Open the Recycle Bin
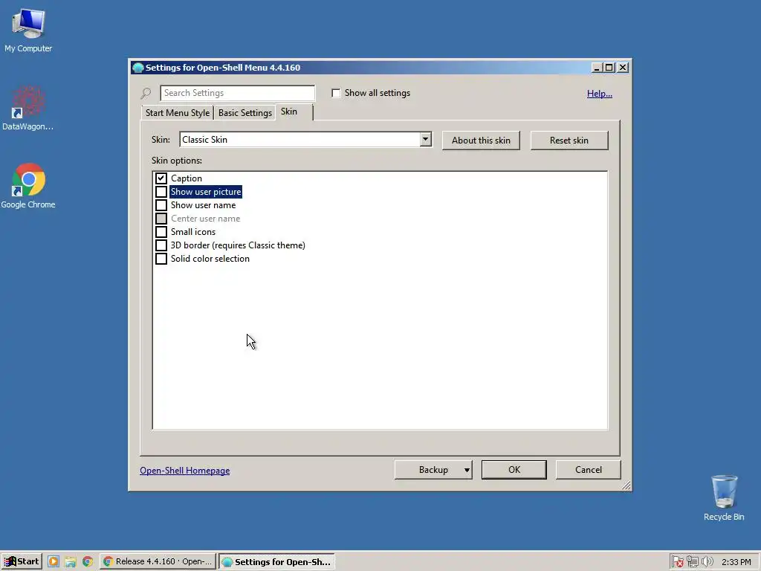This screenshot has height=571, width=761. tap(724, 497)
